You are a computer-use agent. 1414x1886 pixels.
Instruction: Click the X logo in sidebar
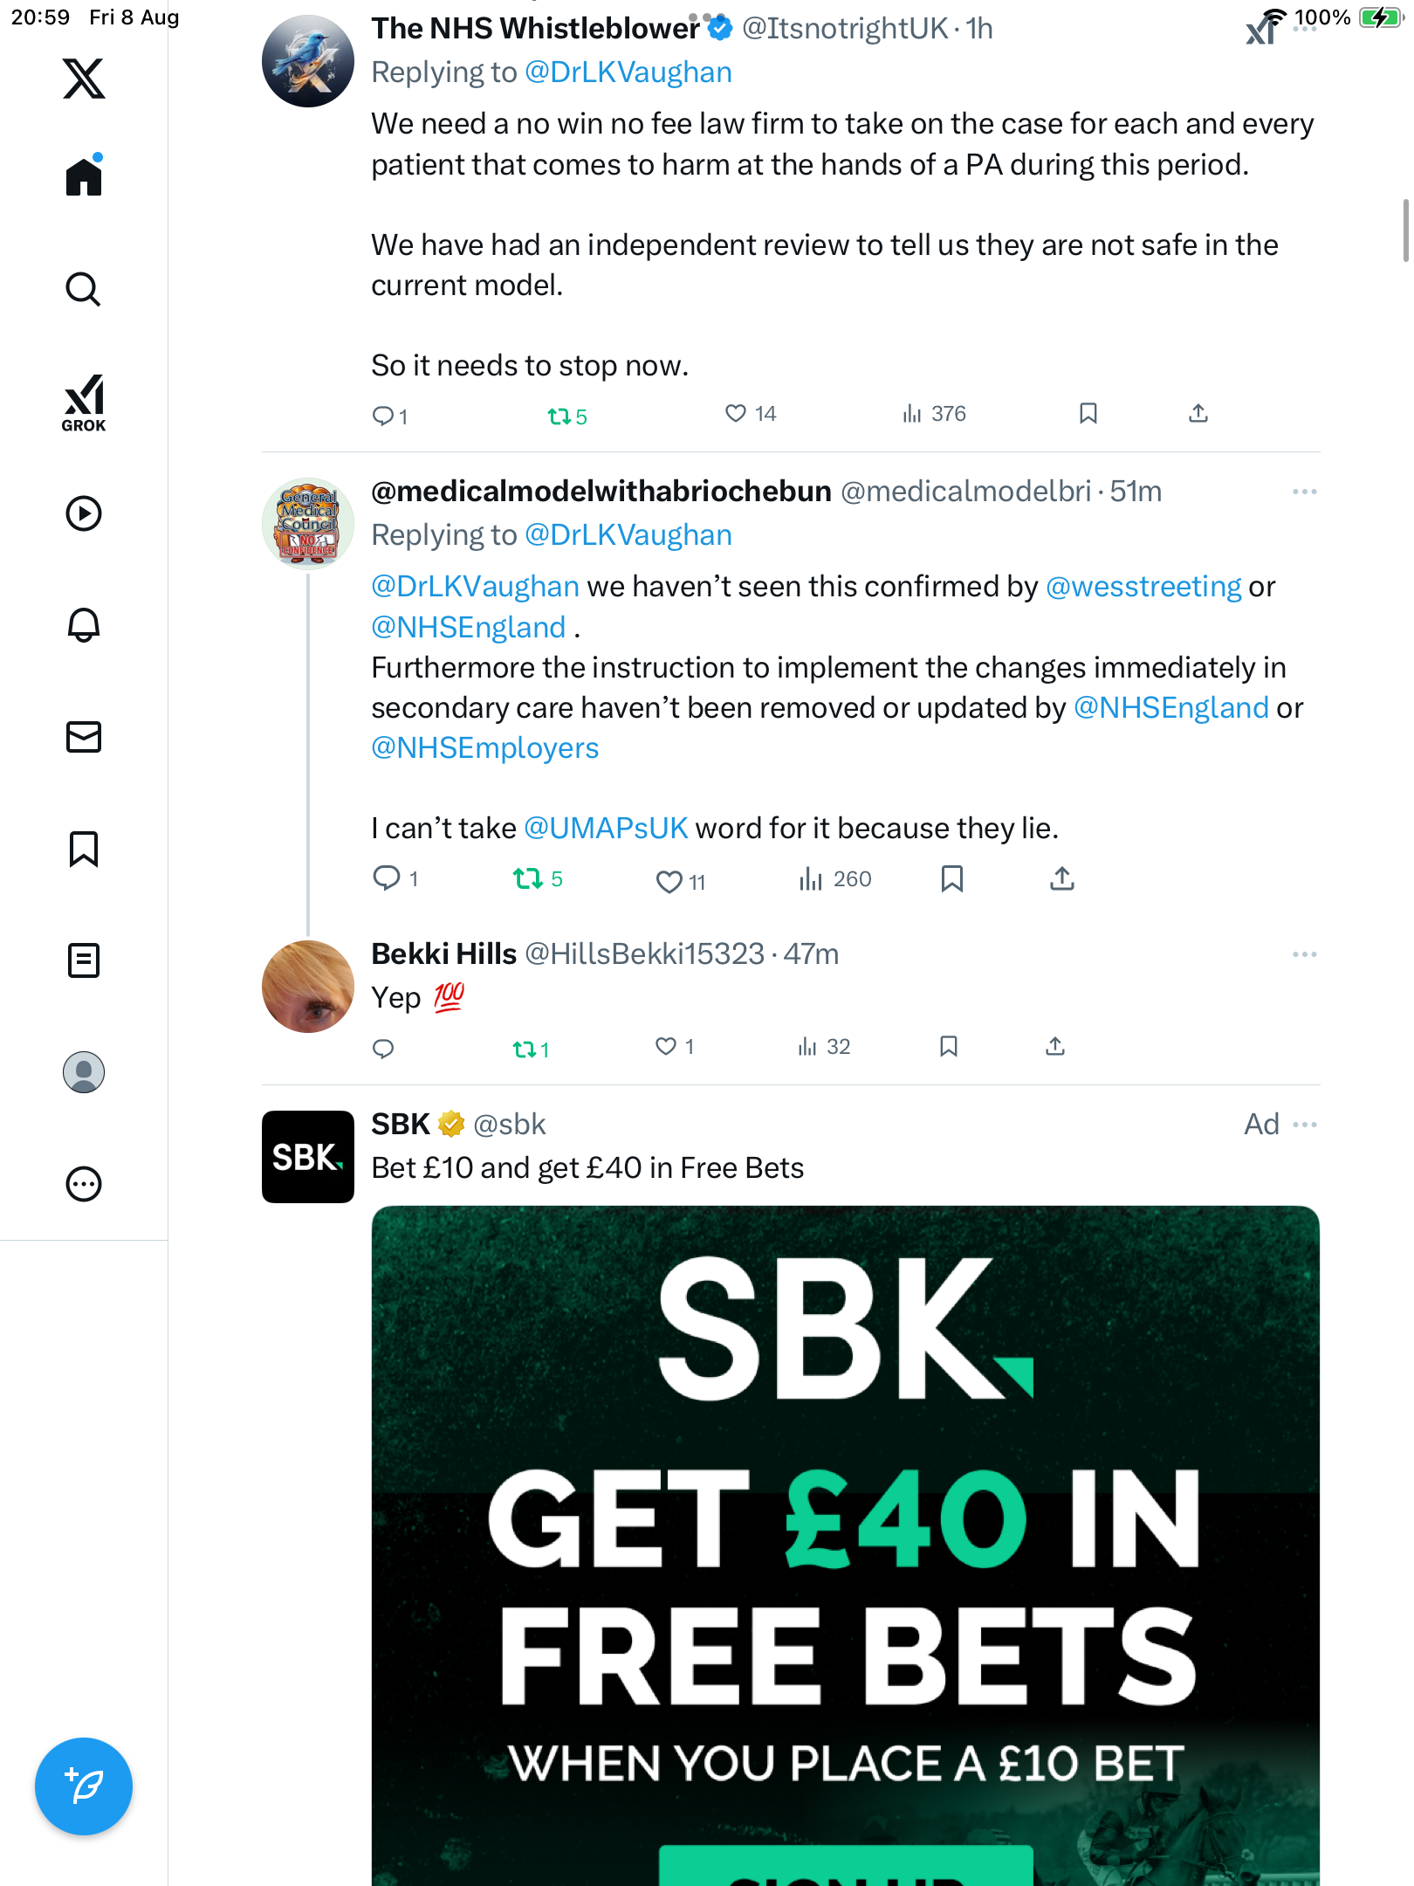(x=84, y=79)
